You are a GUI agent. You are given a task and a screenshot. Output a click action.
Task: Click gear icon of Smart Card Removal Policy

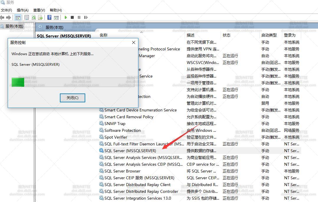[x=101, y=116]
